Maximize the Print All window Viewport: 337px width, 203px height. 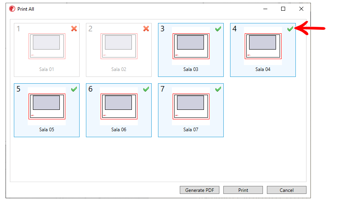tap(283, 9)
